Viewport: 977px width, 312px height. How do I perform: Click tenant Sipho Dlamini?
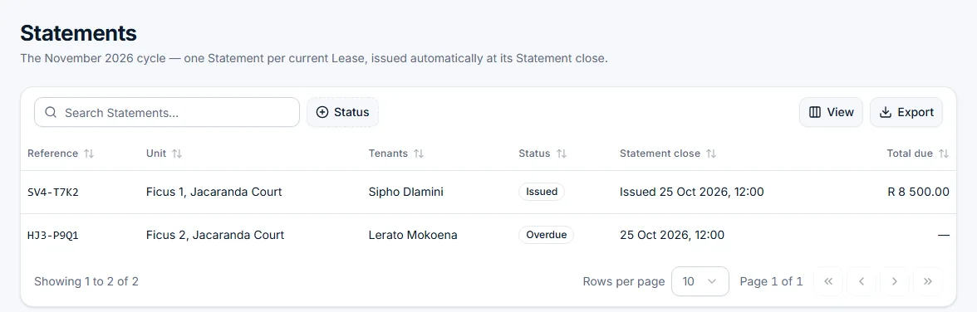coord(406,192)
